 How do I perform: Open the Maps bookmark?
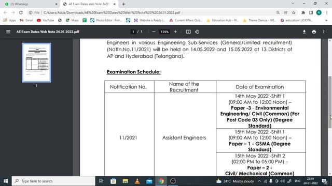click(72, 20)
